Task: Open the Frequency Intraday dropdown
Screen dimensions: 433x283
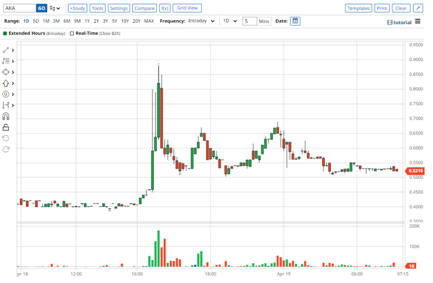Action: pyautogui.click(x=201, y=21)
